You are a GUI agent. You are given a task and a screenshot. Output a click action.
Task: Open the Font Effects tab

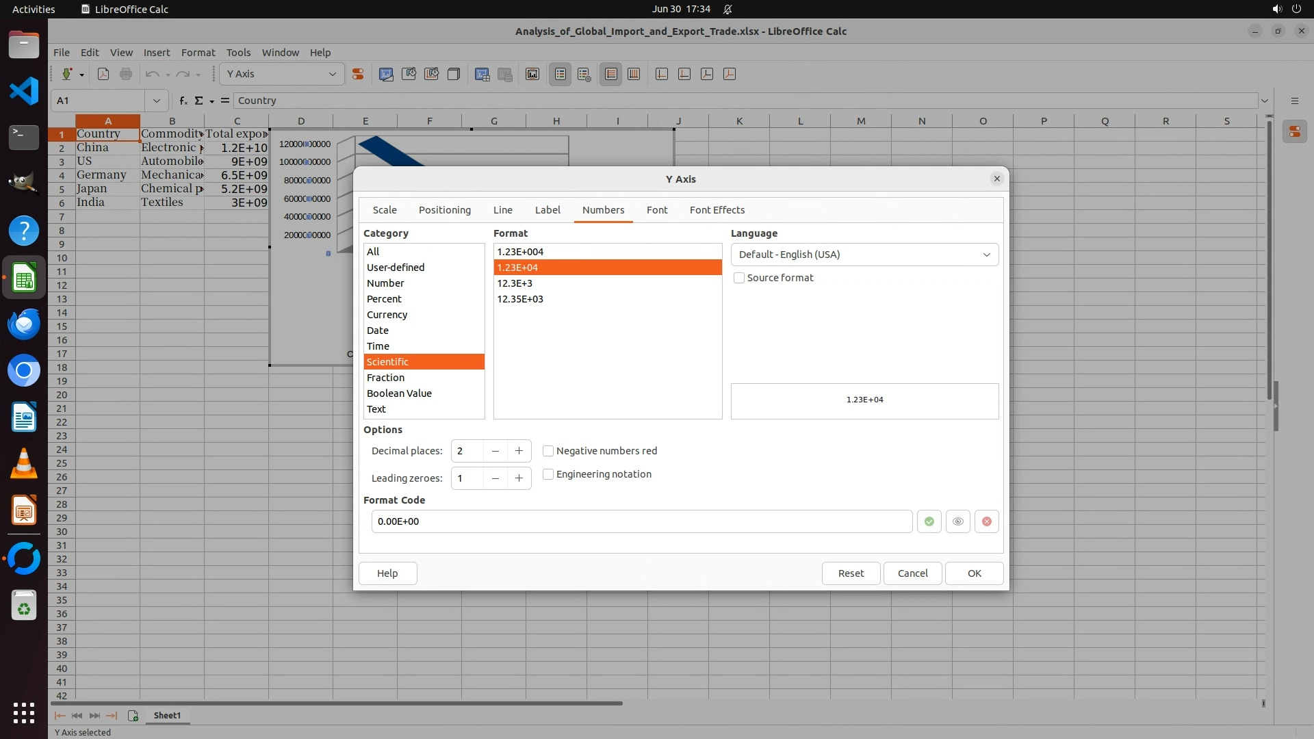pyautogui.click(x=717, y=210)
